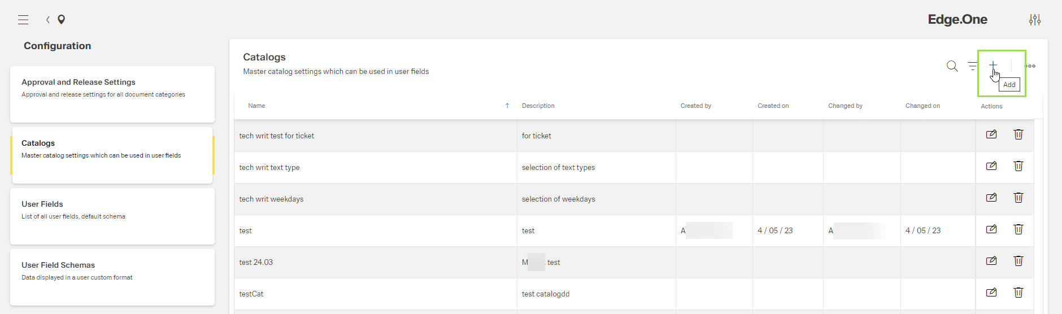Edit the tech writ test for ticket catalog
The width and height of the screenshot is (1062, 314).
[991, 134]
